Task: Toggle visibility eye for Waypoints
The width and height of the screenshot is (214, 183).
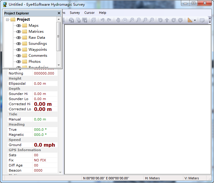Action: point(19,50)
